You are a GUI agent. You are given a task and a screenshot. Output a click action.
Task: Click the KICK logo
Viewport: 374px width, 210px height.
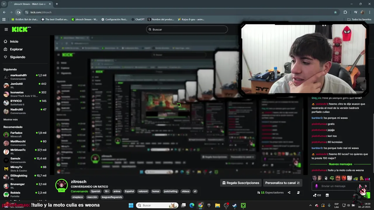coord(21,29)
